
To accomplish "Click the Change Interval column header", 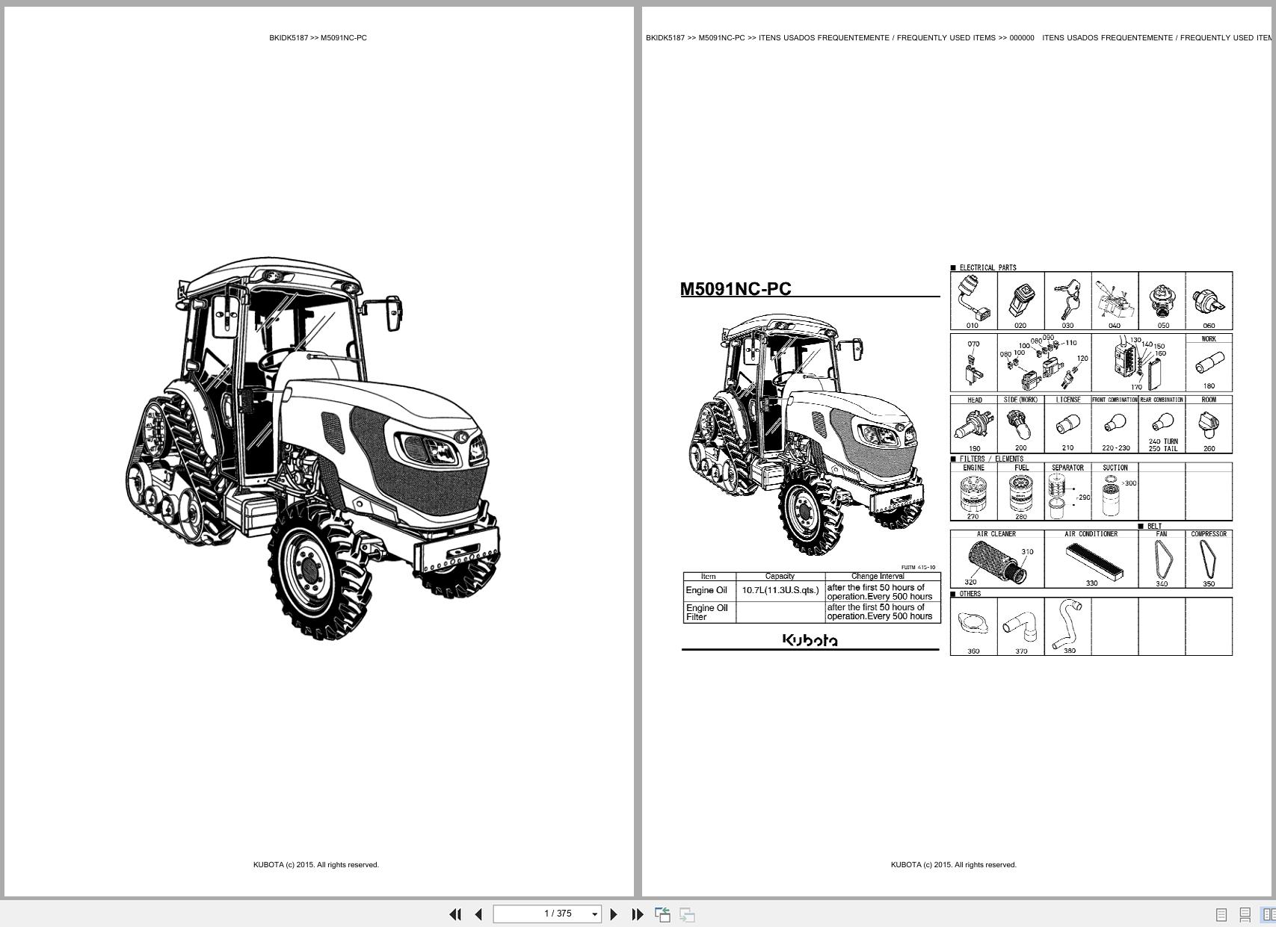I will [x=878, y=576].
